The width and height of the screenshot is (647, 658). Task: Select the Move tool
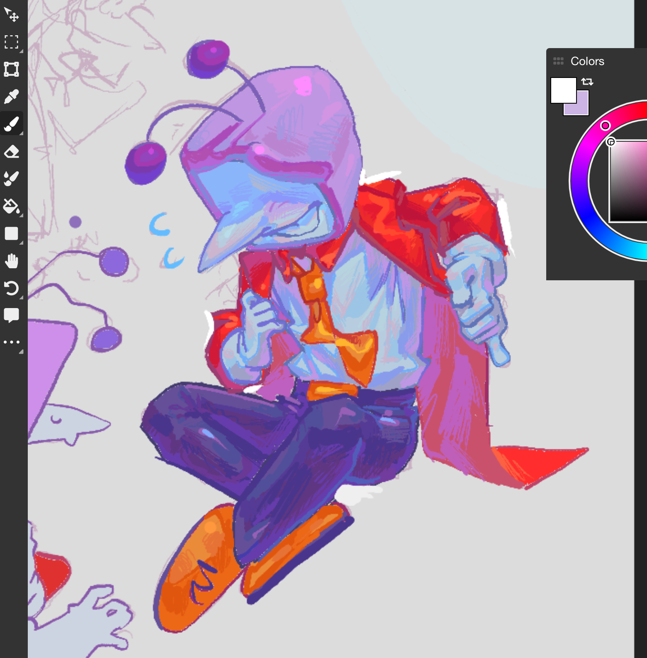tap(11, 15)
